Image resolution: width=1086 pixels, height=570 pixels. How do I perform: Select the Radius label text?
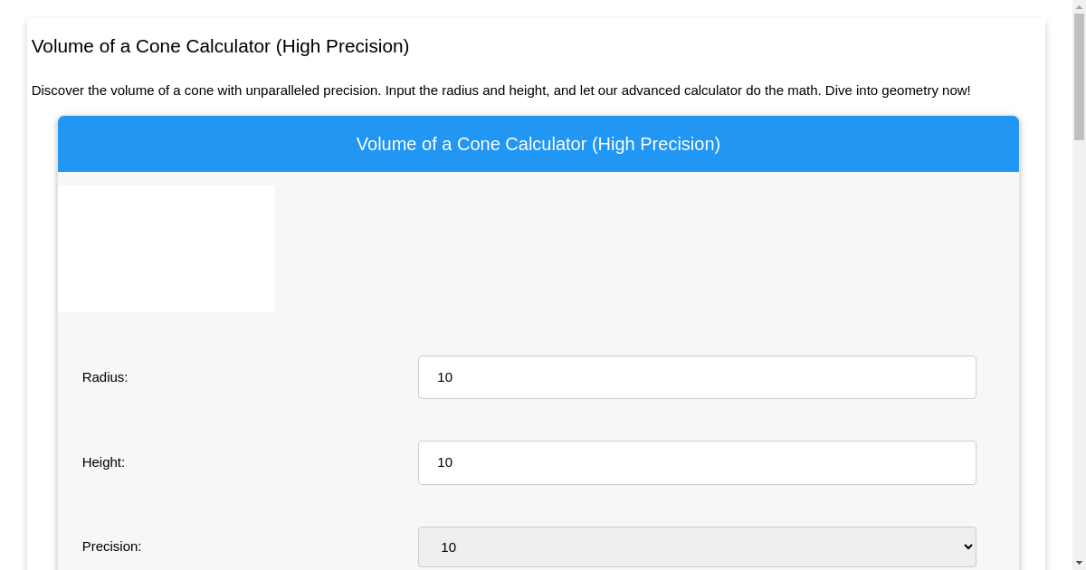click(105, 377)
